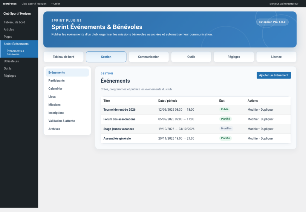Select Forum des associations title

[119, 119]
